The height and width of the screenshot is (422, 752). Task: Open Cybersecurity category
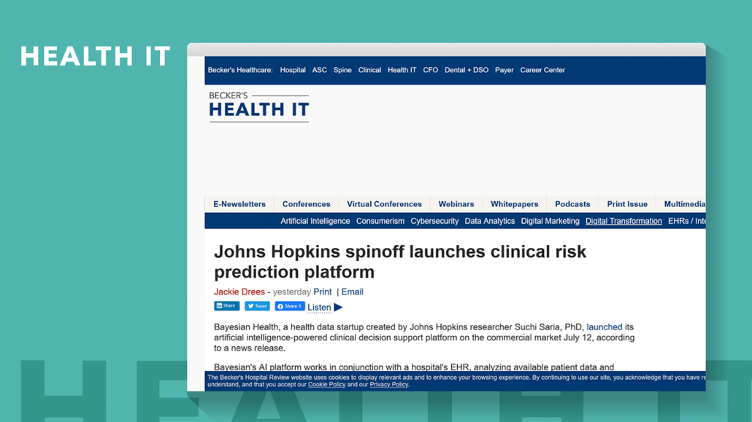(434, 221)
